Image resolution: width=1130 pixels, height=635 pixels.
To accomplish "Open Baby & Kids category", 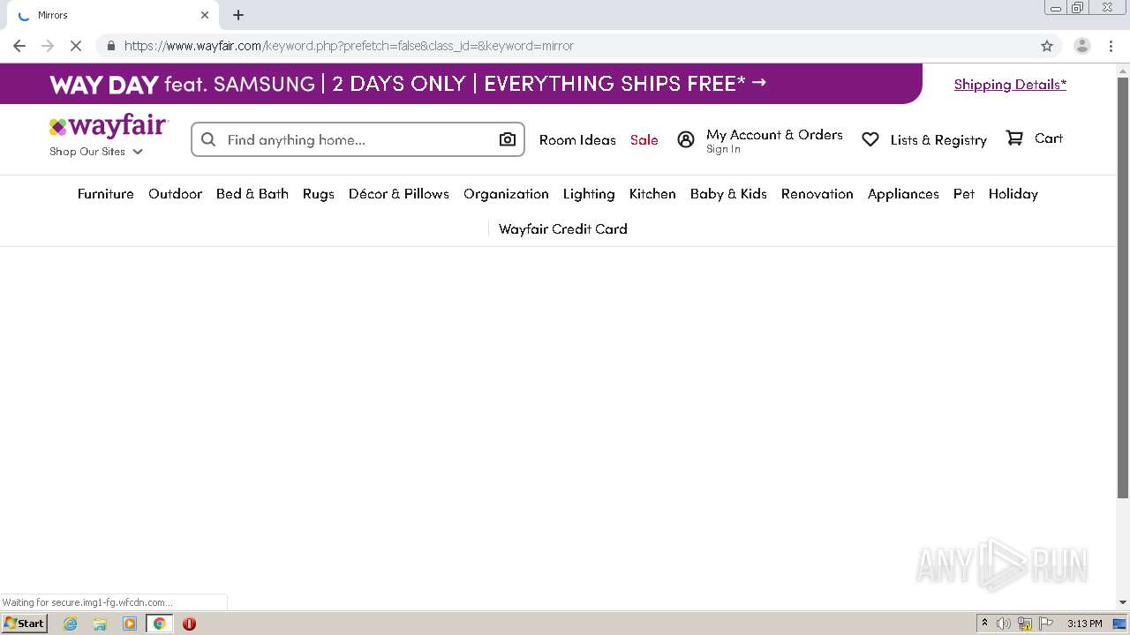I will pos(728,194).
